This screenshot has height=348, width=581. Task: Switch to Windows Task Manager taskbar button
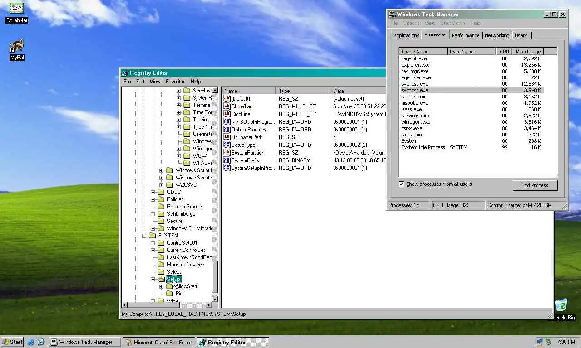pyautogui.click(x=84, y=342)
